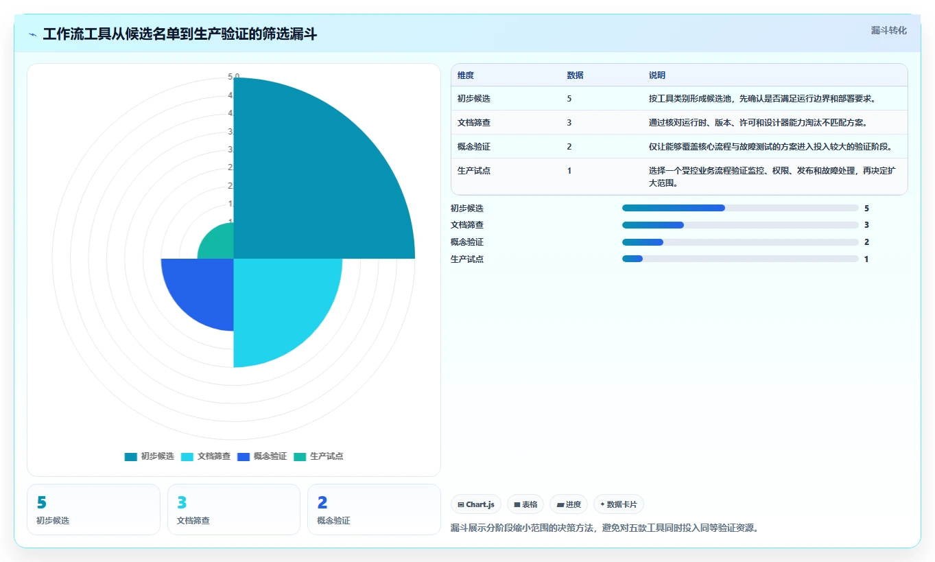Click the 5.0 axis label on chart
The image size is (935, 562).
pos(234,76)
